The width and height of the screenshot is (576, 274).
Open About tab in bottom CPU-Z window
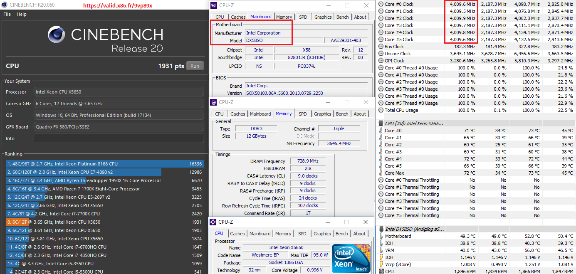360,234
